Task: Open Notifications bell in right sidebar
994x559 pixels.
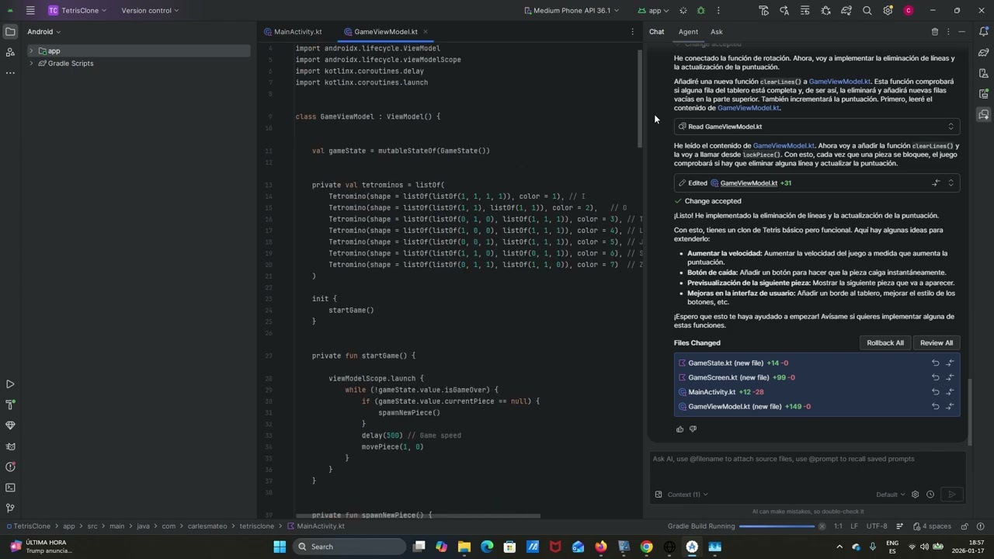Action: tap(984, 32)
